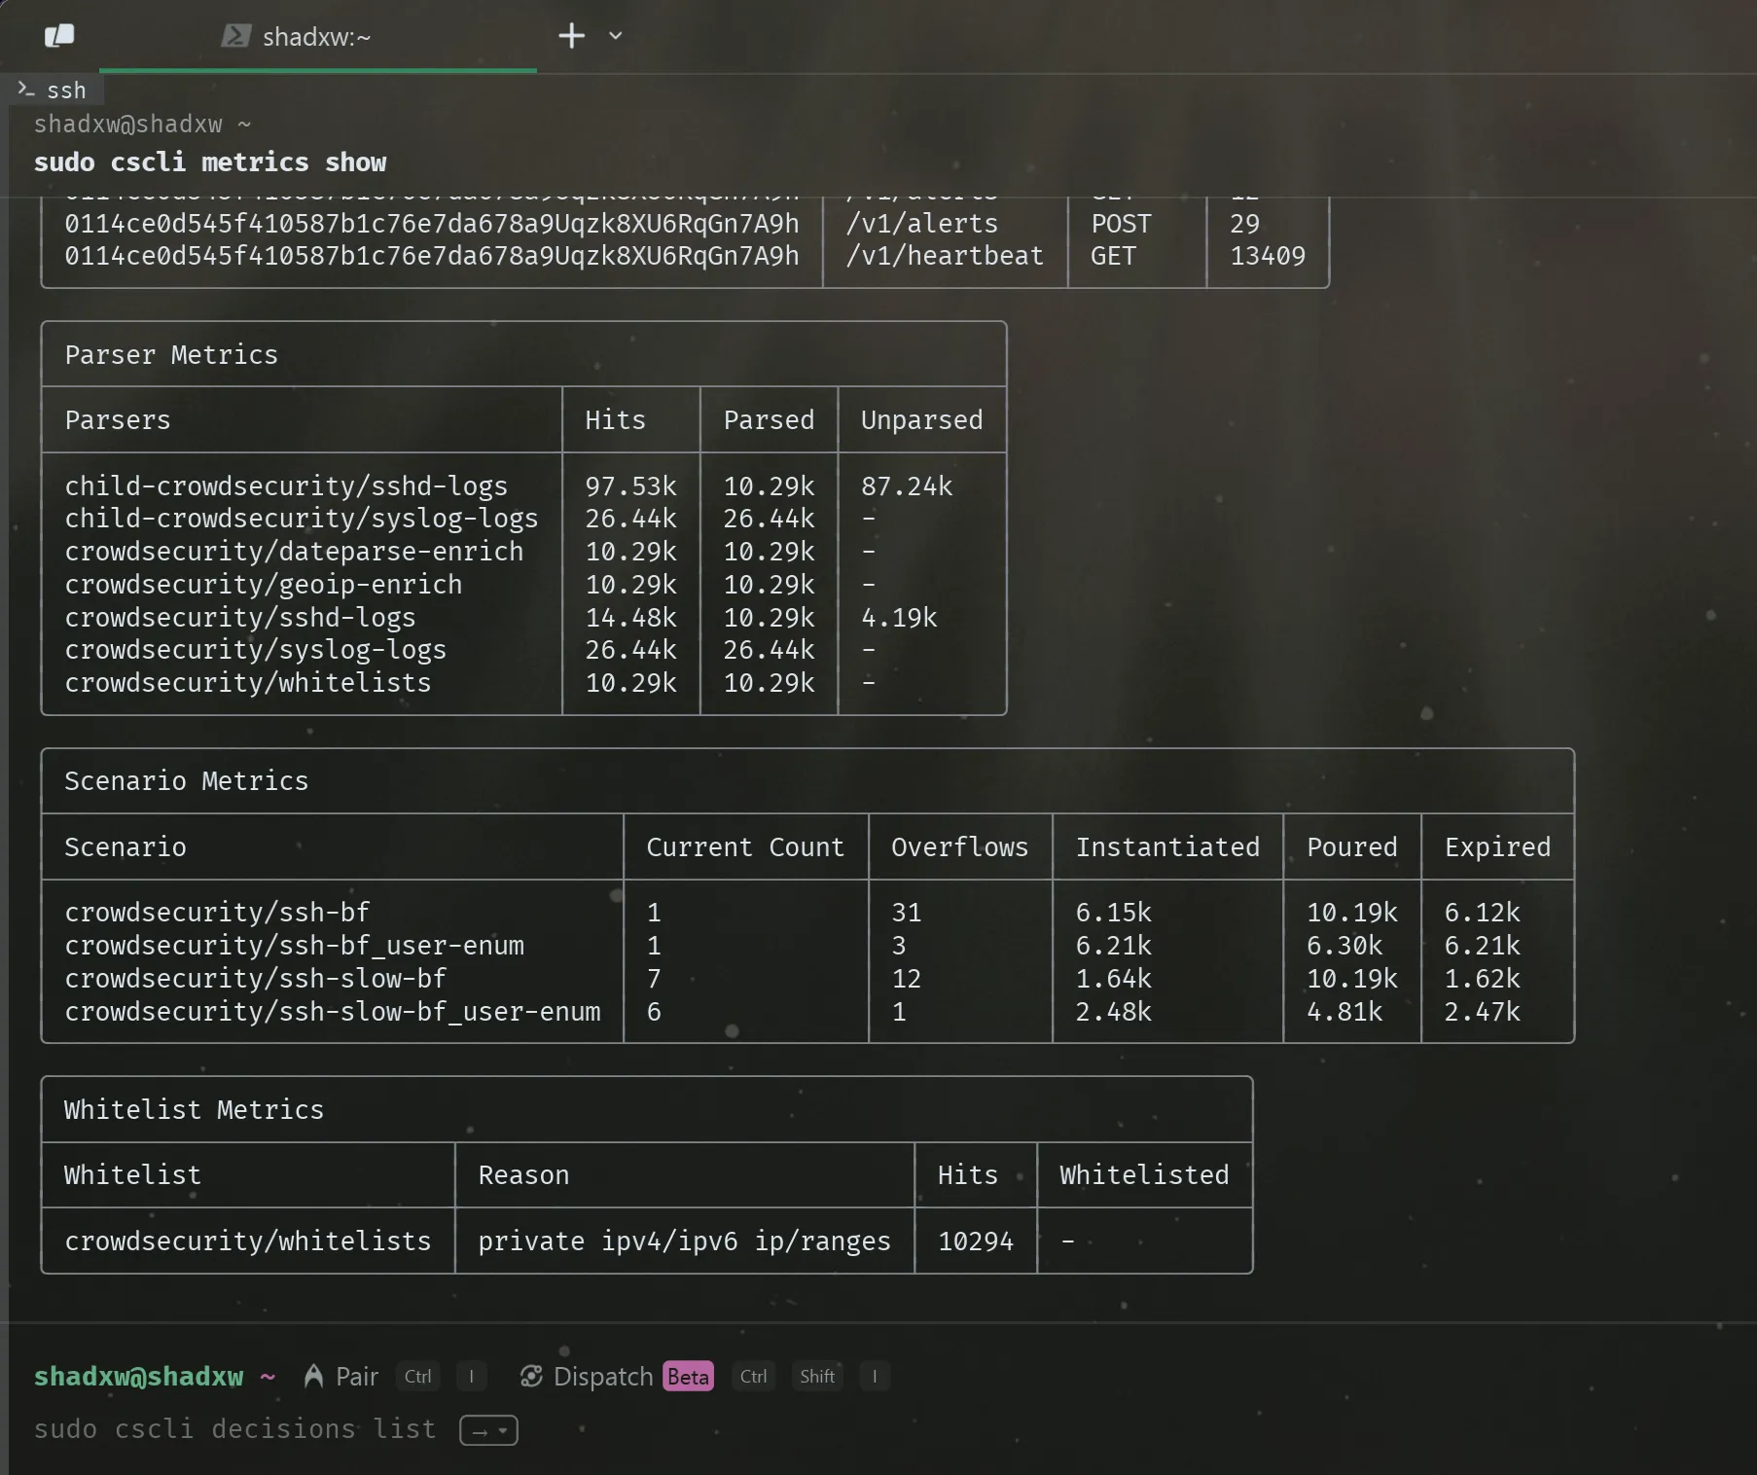
Task: Select 'child-crowdsecurity/sshd-logs' parser row
Action: (x=286, y=486)
